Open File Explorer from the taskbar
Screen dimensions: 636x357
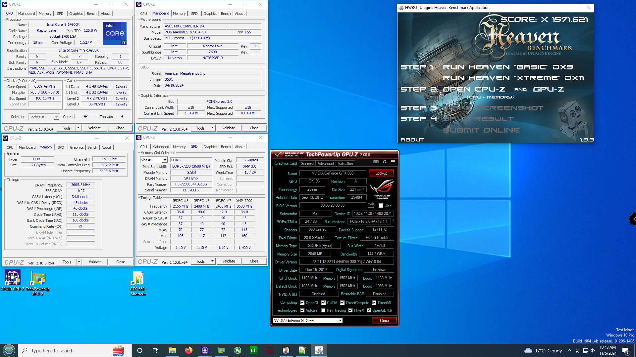point(172,350)
